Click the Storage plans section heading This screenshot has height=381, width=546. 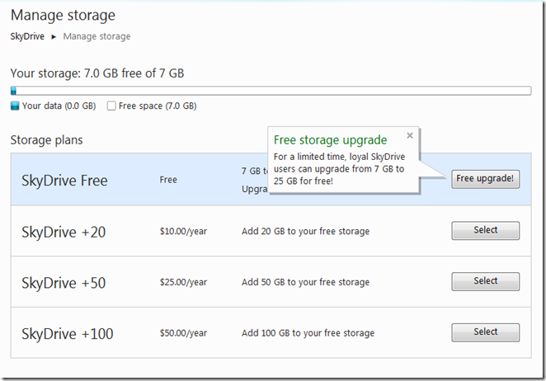point(46,140)
